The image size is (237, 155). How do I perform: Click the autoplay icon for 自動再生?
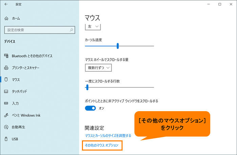(x=6, y=127)
